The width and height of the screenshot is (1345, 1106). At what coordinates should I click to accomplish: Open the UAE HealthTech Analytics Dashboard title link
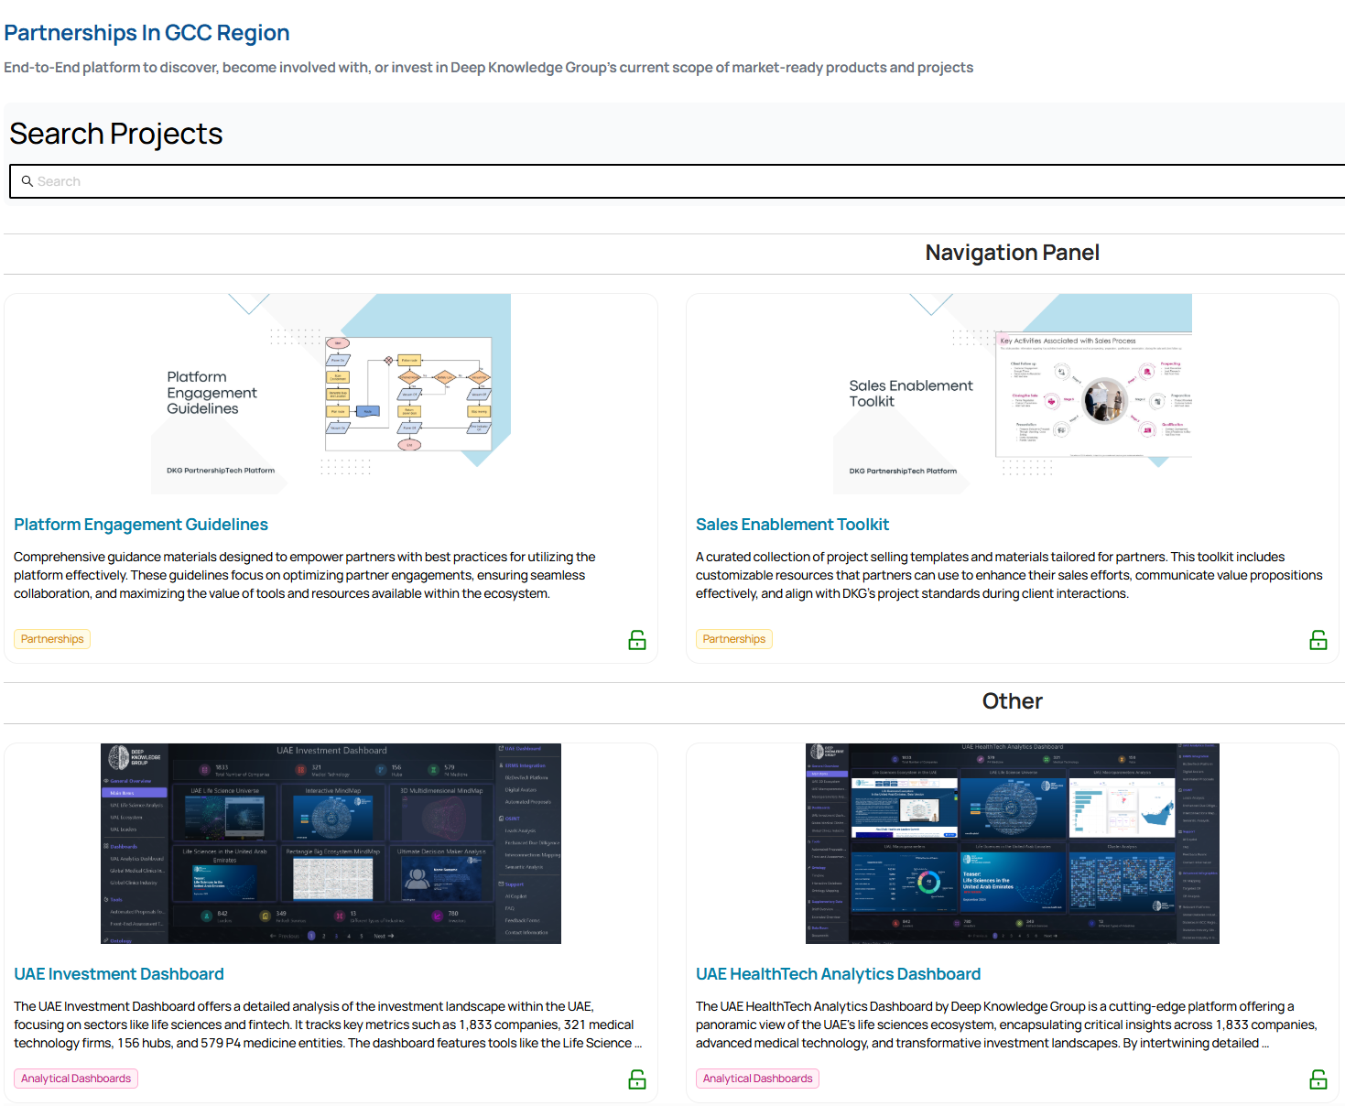click(x=838, y=974)
